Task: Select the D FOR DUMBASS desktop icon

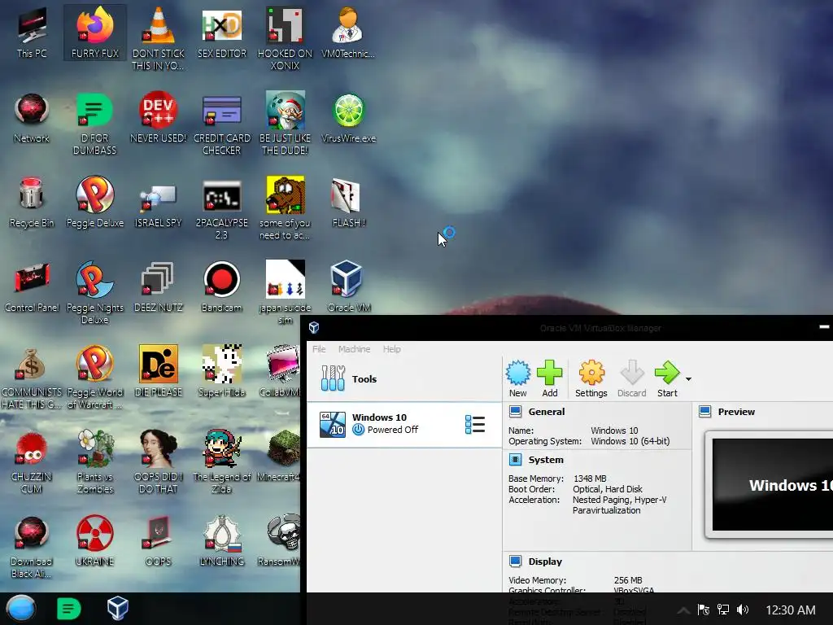Action: click(95, 124)
